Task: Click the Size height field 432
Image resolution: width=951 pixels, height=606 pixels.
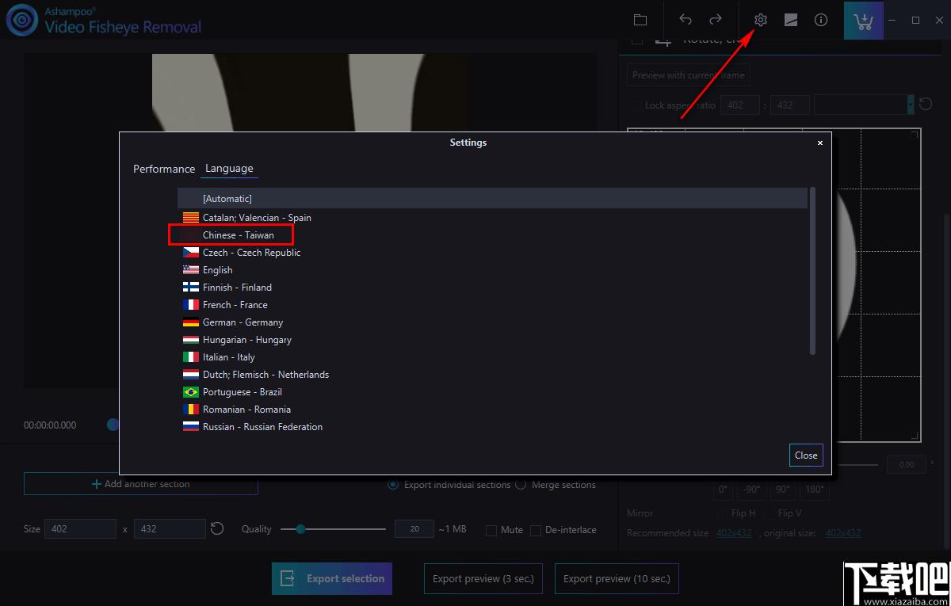Action: 170,528
